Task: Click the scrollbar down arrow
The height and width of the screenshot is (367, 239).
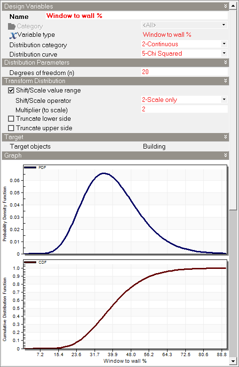Action: point(233,361)
